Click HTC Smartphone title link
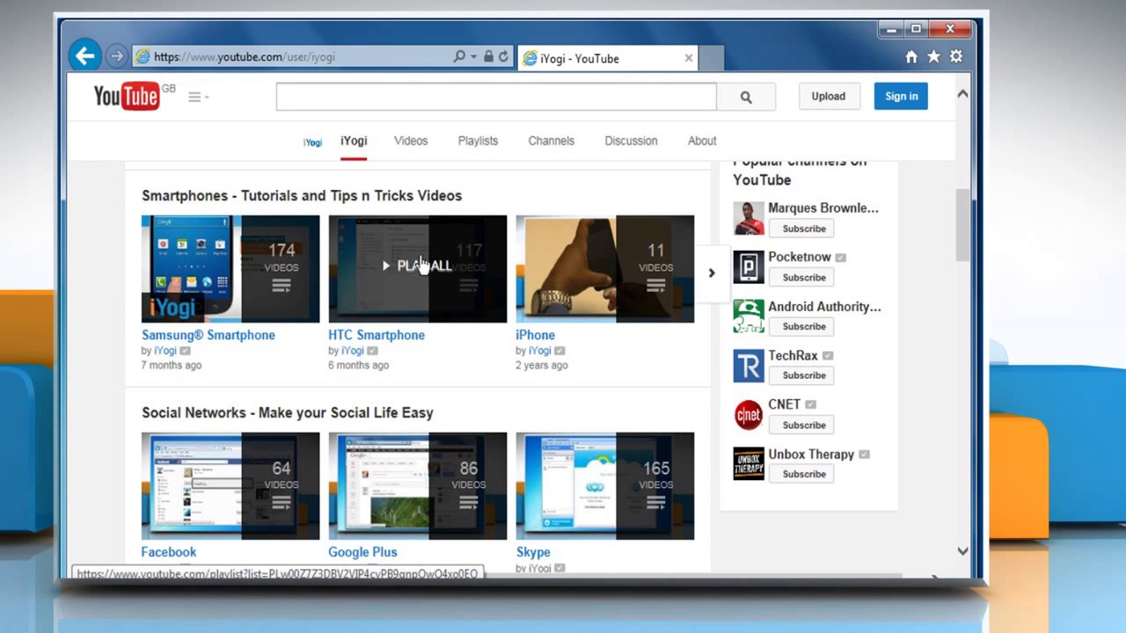The height and width of the screenshot is (633, 1126). pyautogui.click(x=377, y=335)
